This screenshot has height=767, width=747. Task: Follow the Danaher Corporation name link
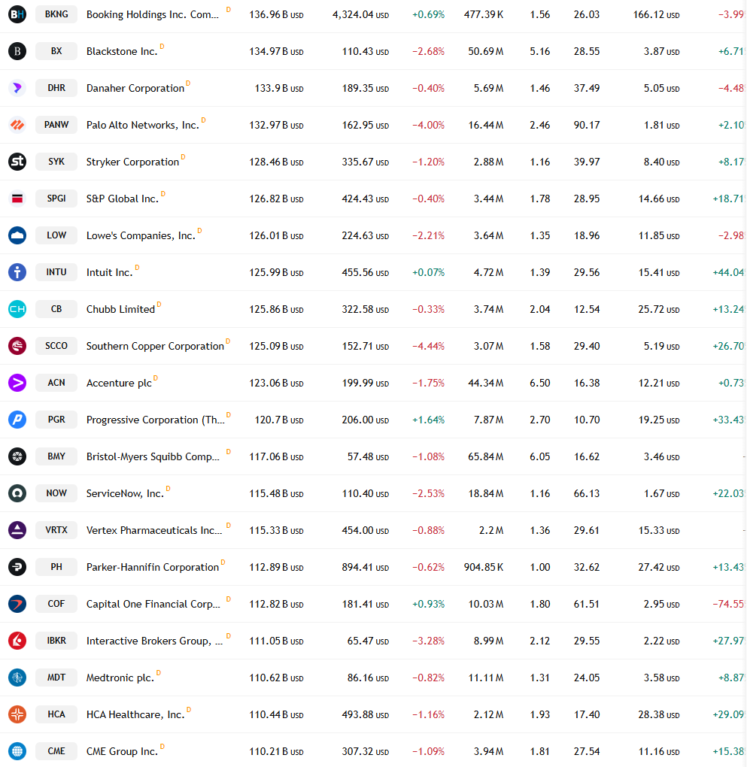pos(135,89)
